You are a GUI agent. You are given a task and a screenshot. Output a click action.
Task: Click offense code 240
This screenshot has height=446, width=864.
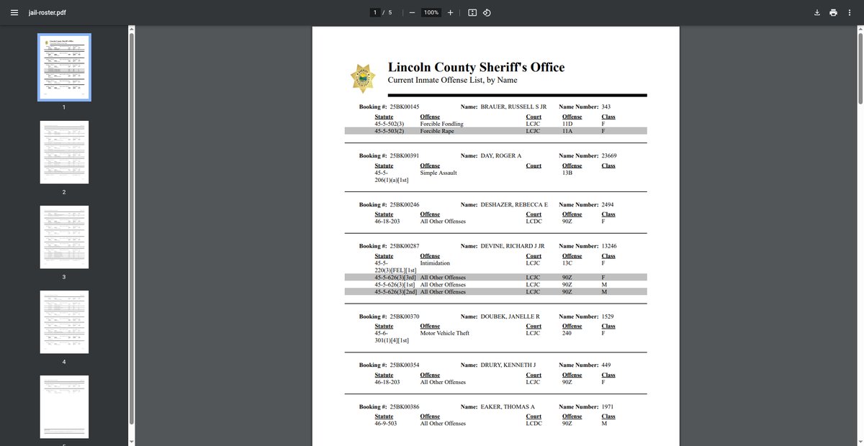click(567, 334)
